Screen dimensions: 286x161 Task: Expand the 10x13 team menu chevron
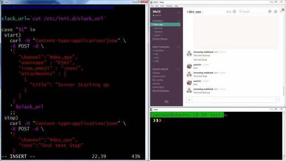click(178, 13)
